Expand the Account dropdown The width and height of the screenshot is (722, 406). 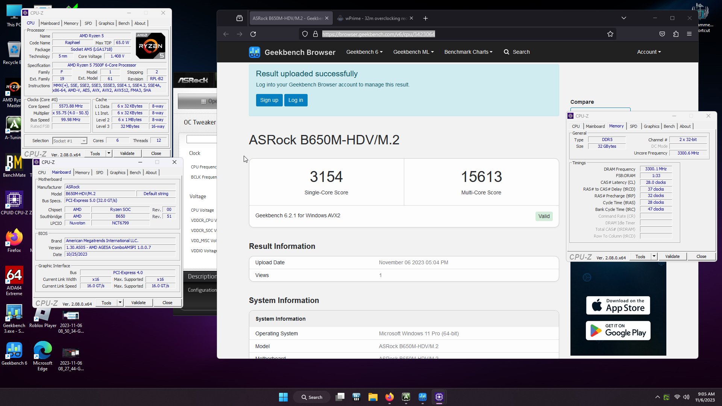tap(649, 52)
